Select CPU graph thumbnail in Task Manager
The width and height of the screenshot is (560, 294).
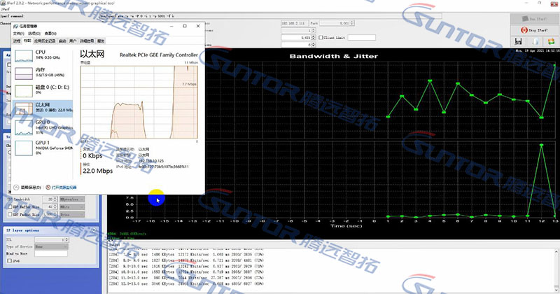24,55
